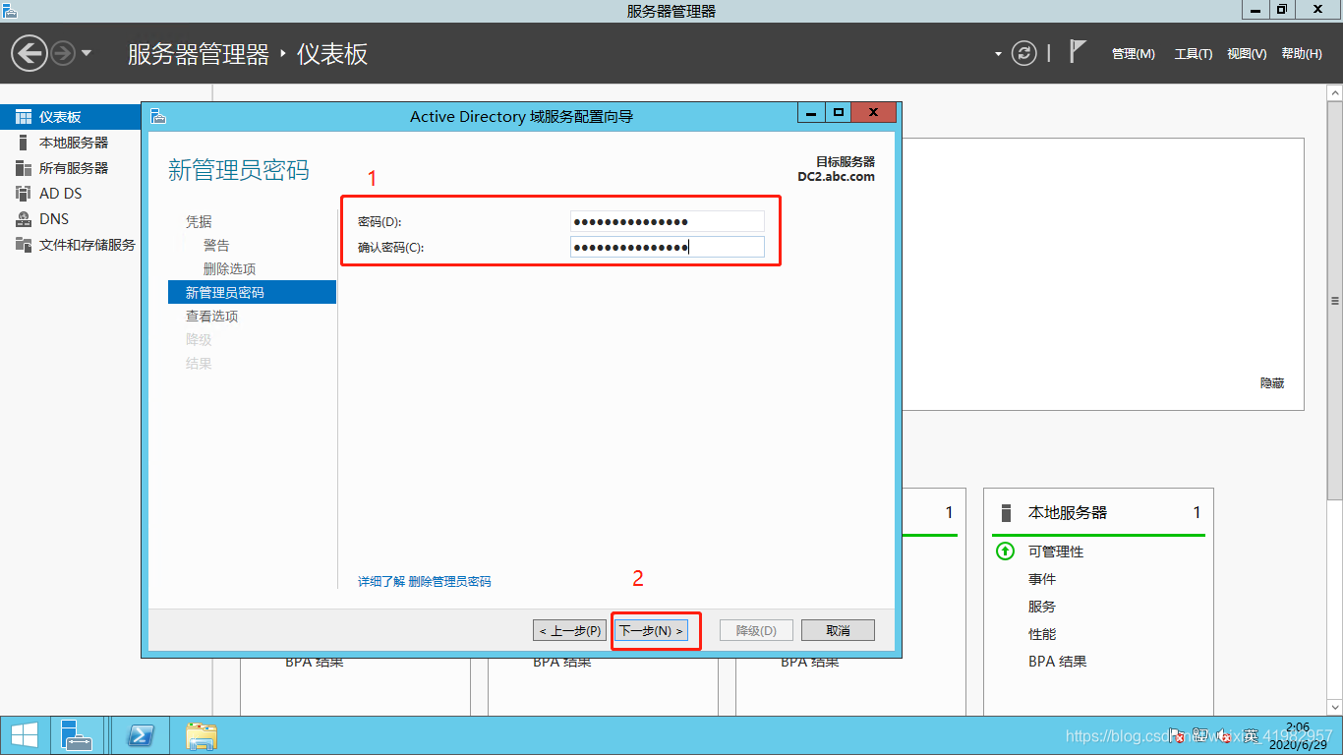Click the scrollbar up arrow on the right edge
1343x755 pixels.
[x=1334, y=91]
